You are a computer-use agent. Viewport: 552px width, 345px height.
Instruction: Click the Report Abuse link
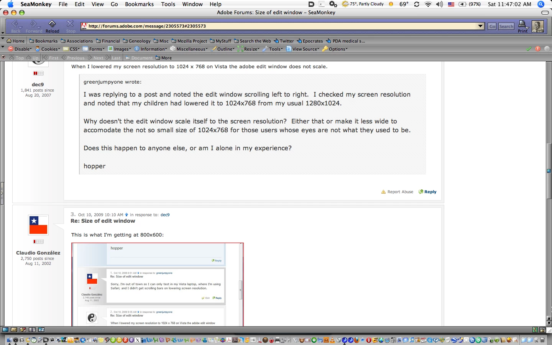(398, 192)
